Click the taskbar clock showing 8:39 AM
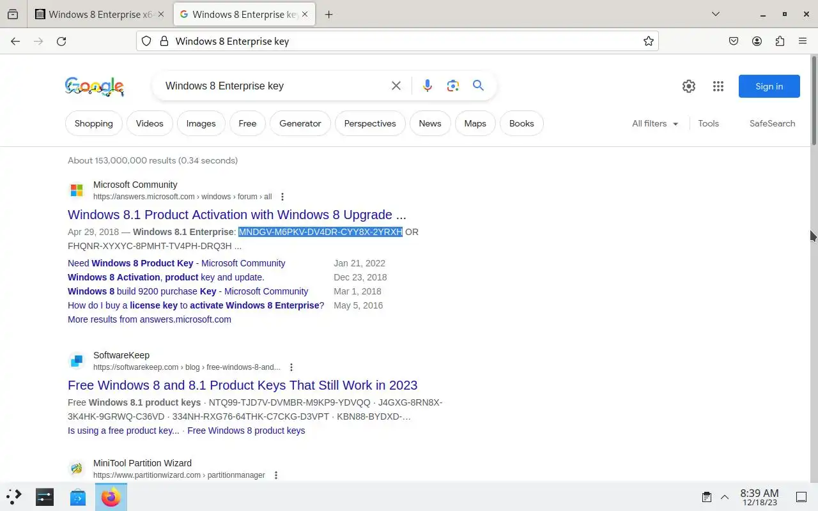818x511 pixels. [x=759, y=497]
